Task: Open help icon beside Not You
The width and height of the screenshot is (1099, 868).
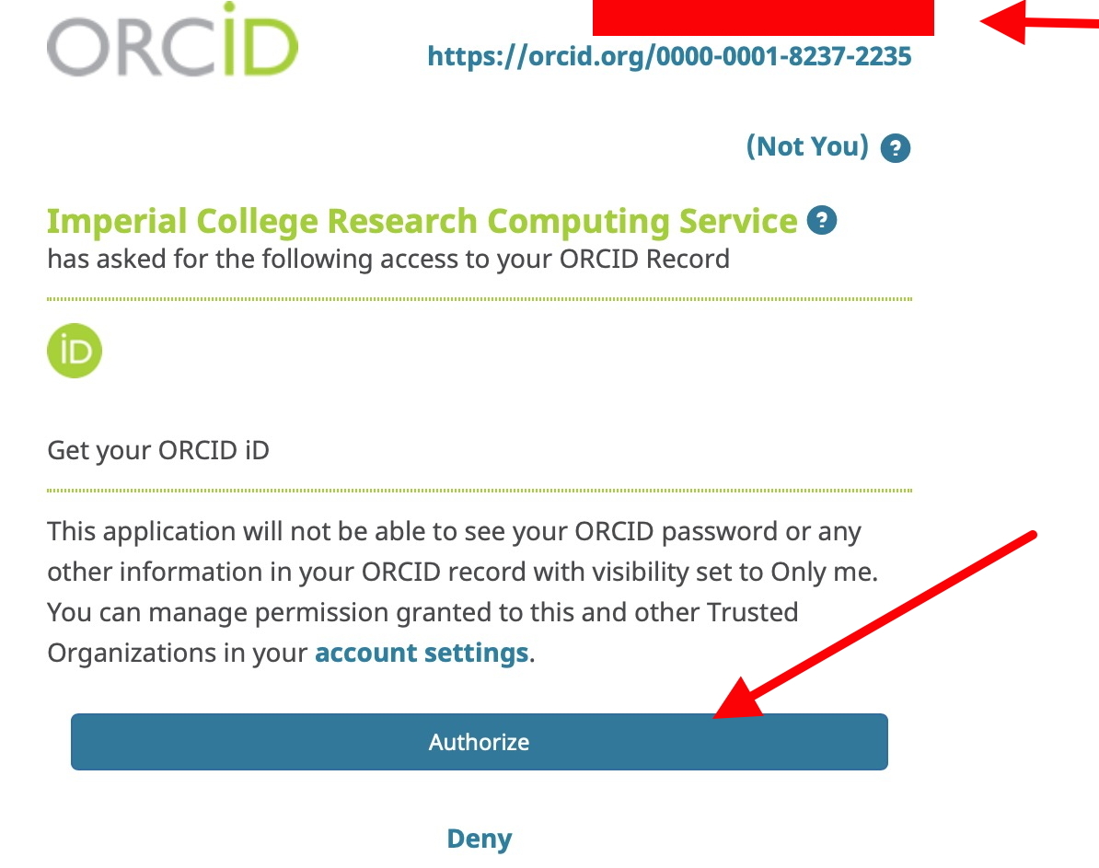Action: coord(895,148)
